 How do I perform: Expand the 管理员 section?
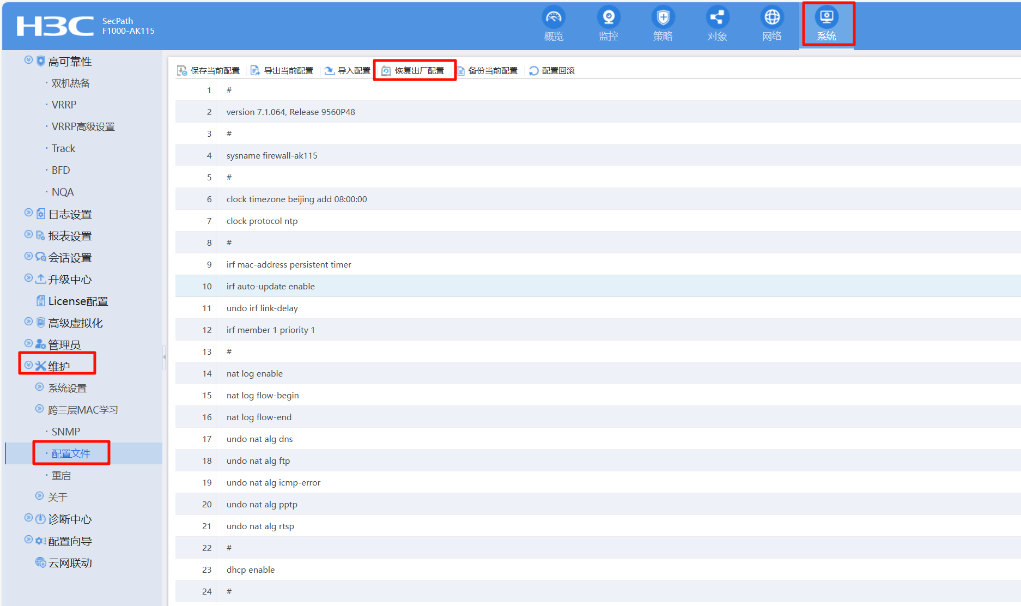click(28, 343)
